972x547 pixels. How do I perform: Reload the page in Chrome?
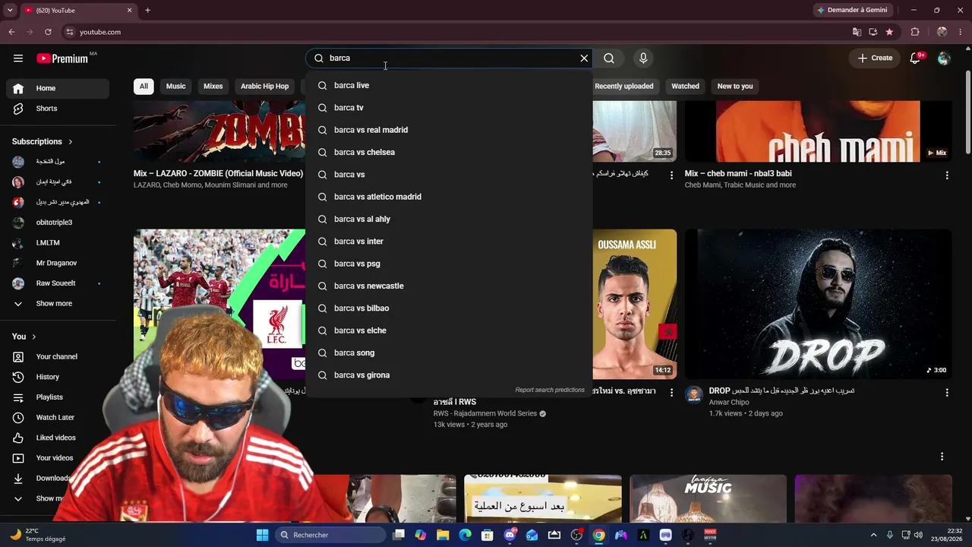(48, 32)
